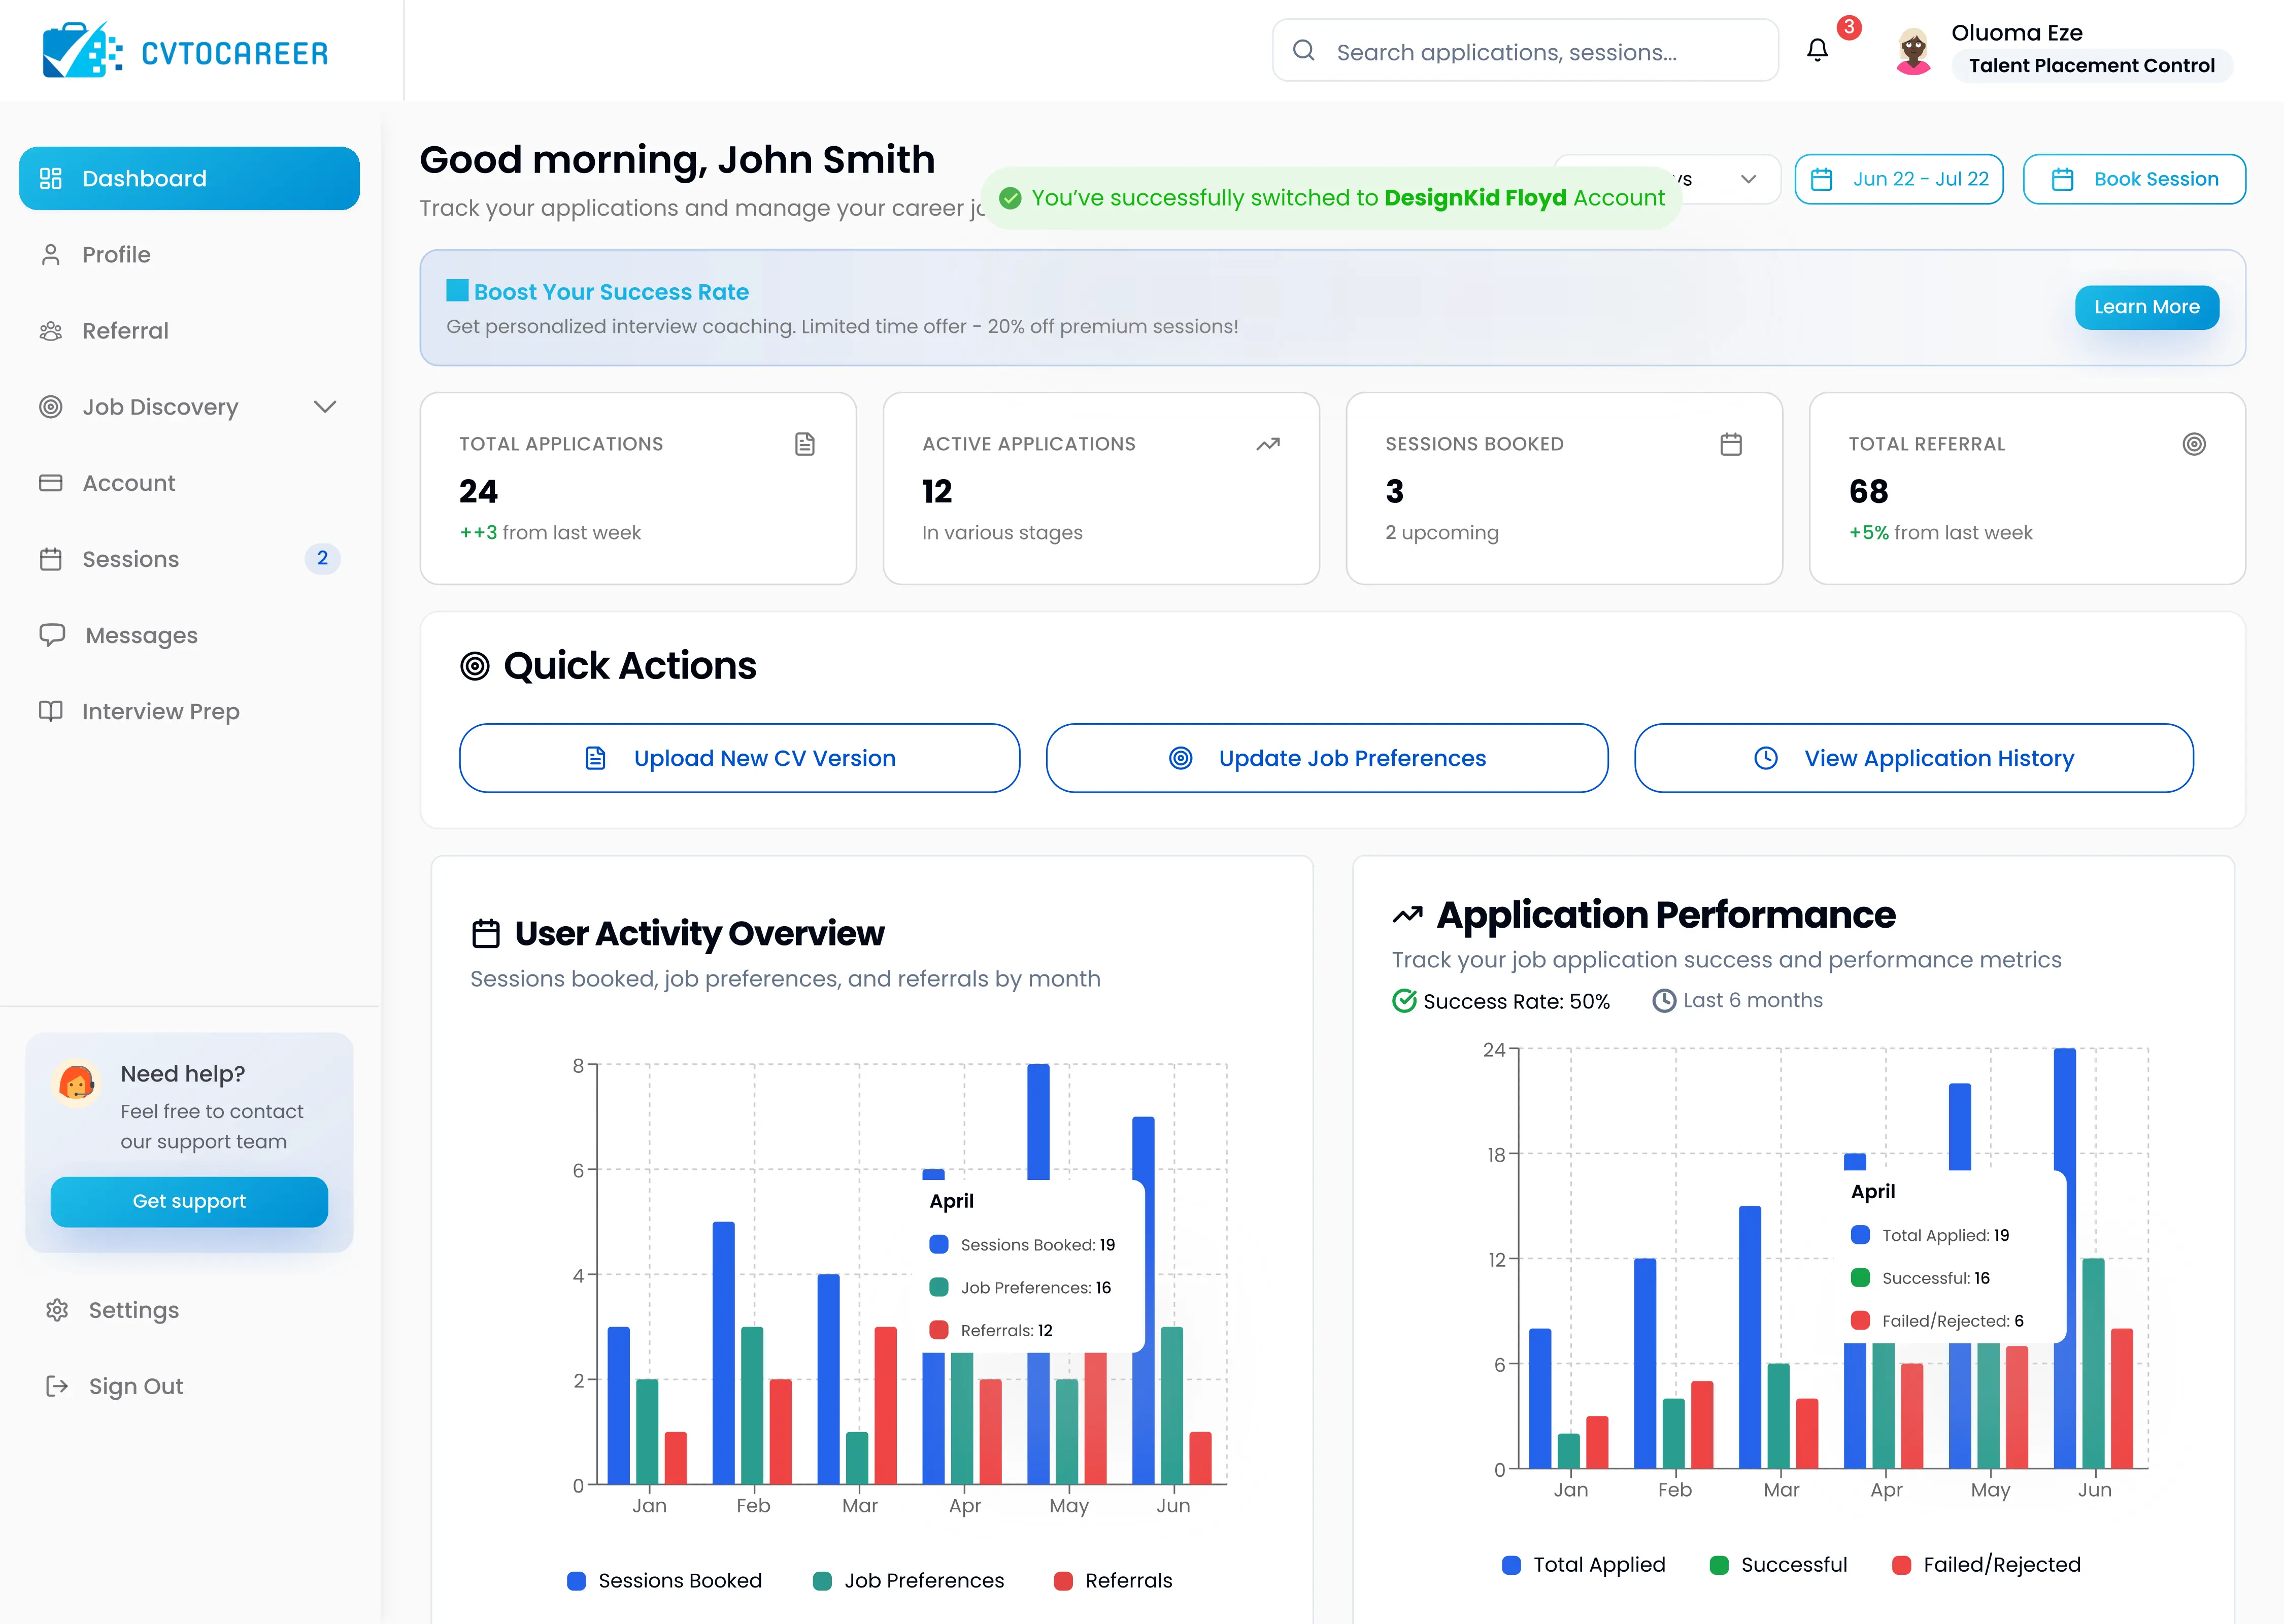Click the Get support button
This screenshot has height=1624, width=2284.
pyautogui.click(x=189, y=1201)
